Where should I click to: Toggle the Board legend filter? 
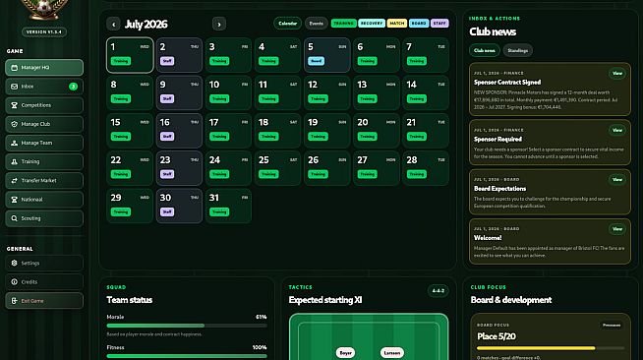click(419, 24)
